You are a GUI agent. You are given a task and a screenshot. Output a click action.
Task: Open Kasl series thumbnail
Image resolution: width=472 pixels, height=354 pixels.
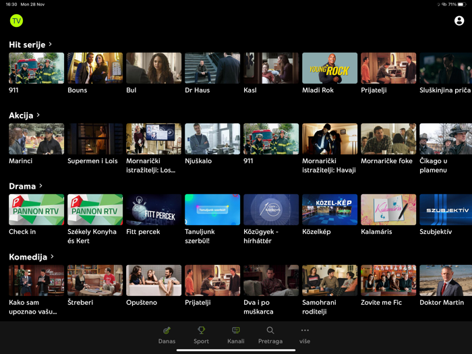coord(271,68)
